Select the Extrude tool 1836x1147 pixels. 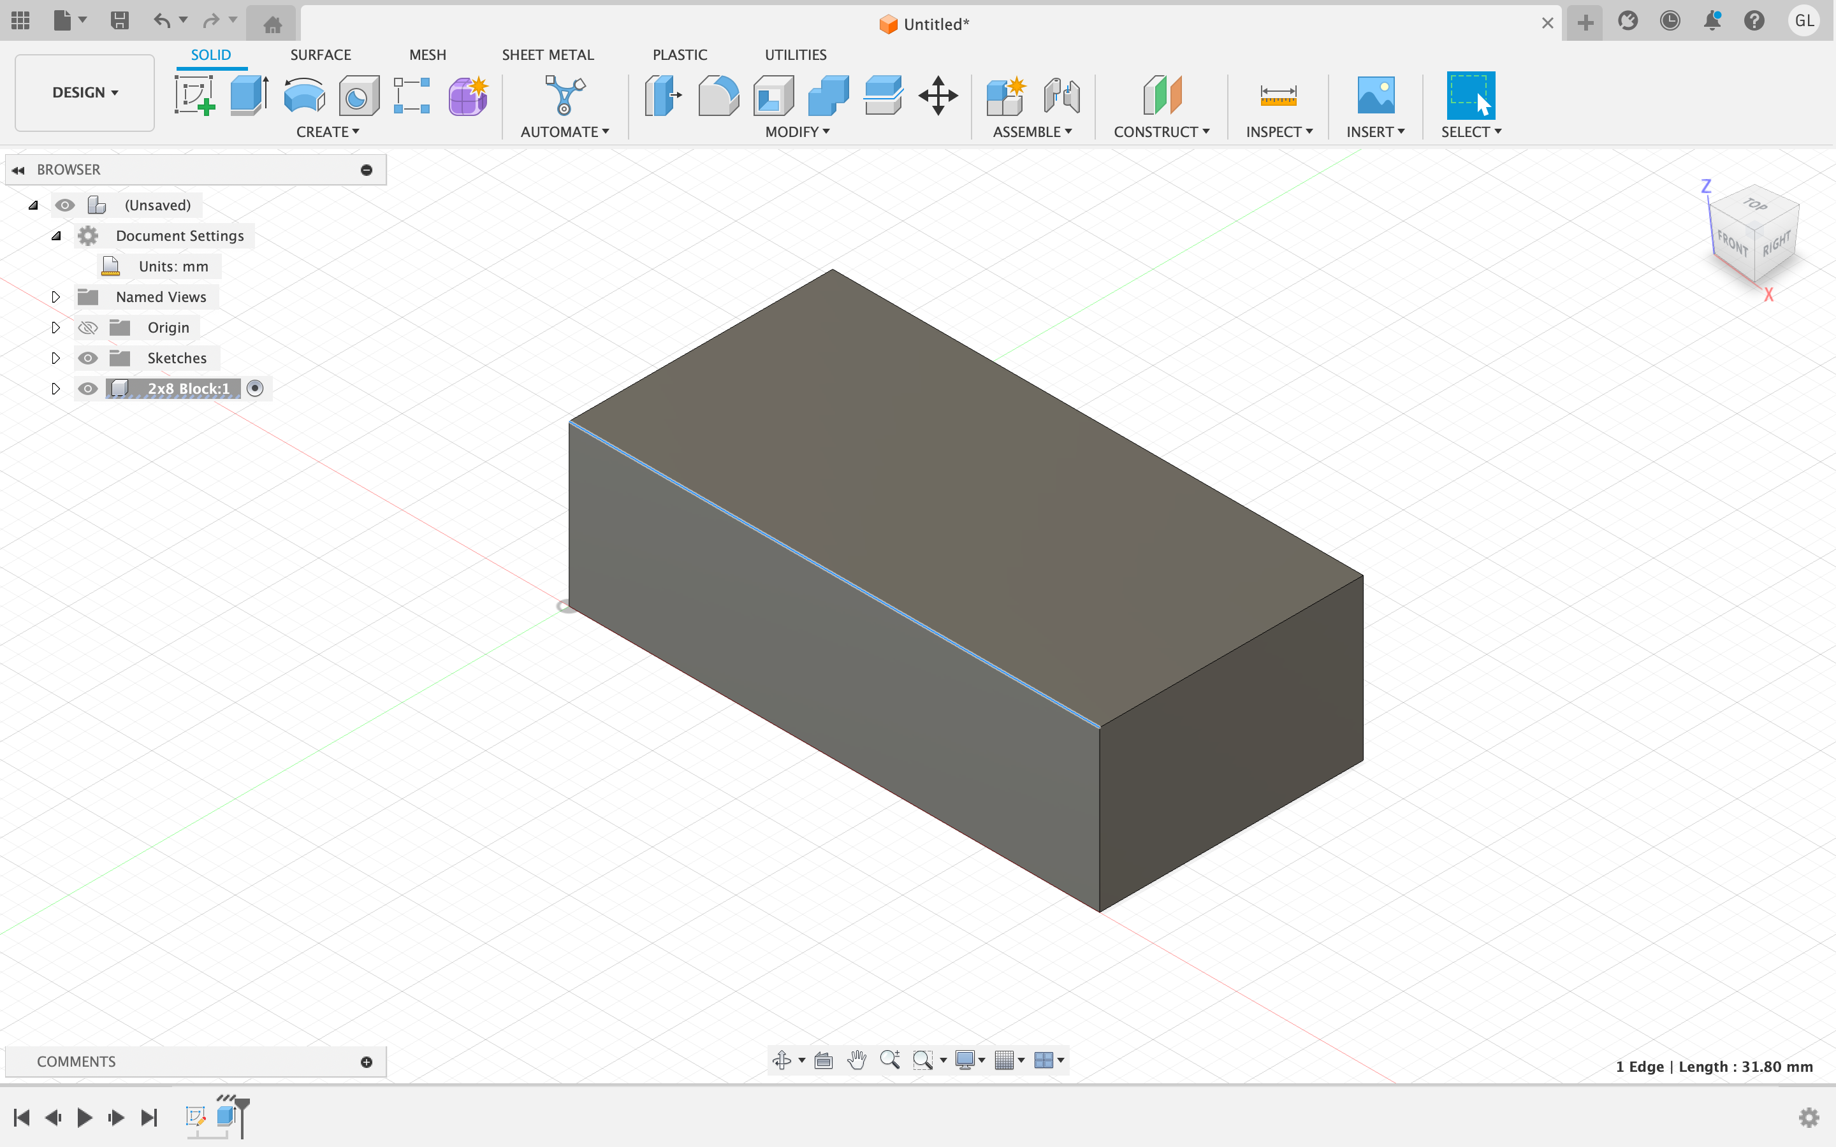click(x=249, y=96)
